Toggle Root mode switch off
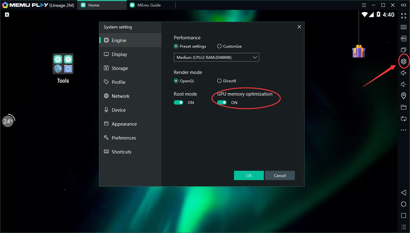 click(x=178, y=102)
